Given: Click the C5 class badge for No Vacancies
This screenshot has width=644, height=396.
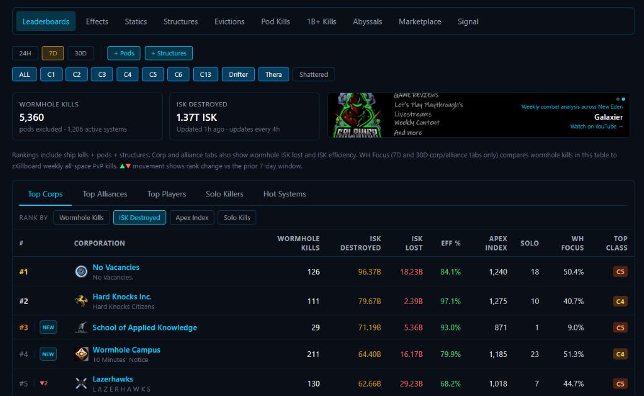Looking at the screenshot, I should pos(620,271).
